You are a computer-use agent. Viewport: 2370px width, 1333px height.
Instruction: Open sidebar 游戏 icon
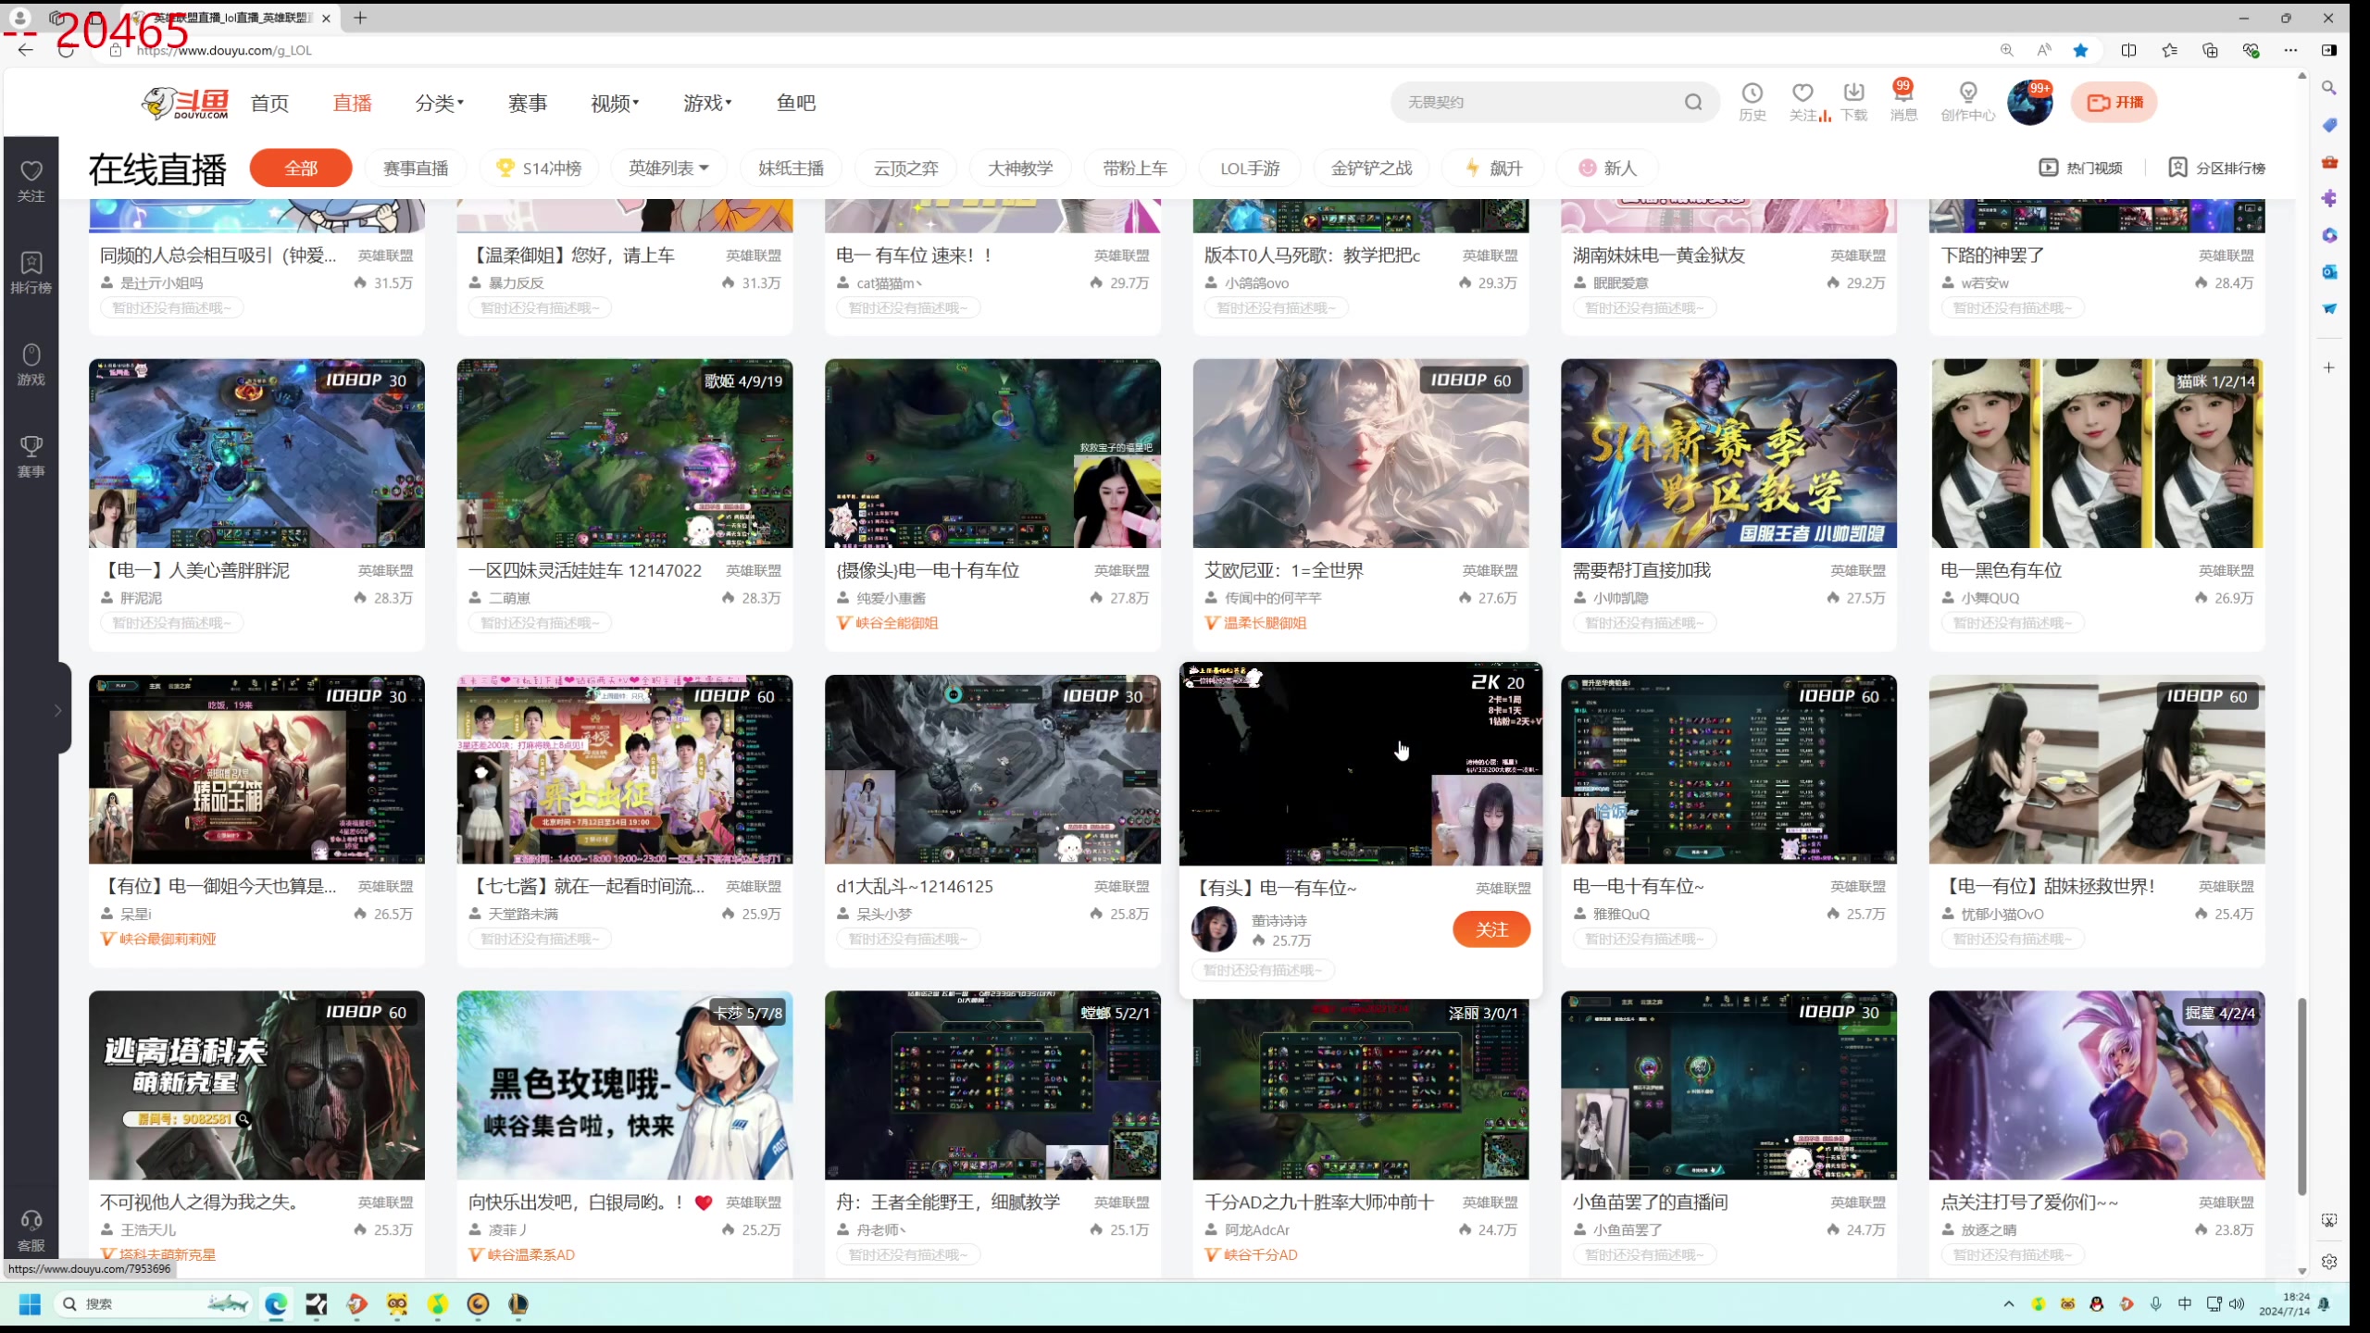[31, 364]
